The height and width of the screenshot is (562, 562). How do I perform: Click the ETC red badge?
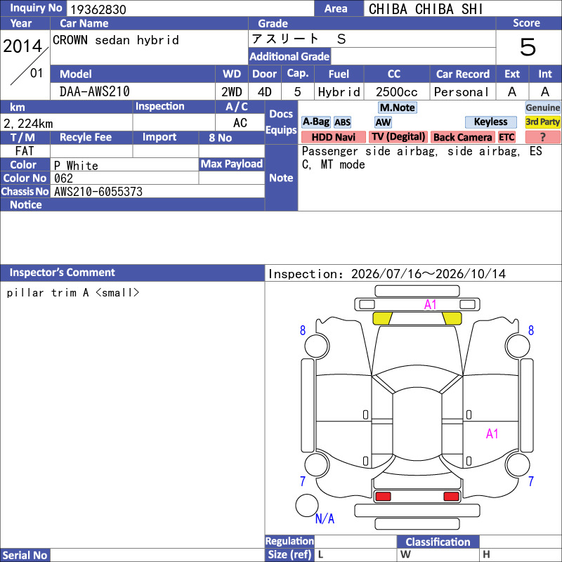click(x=507, y=137)
